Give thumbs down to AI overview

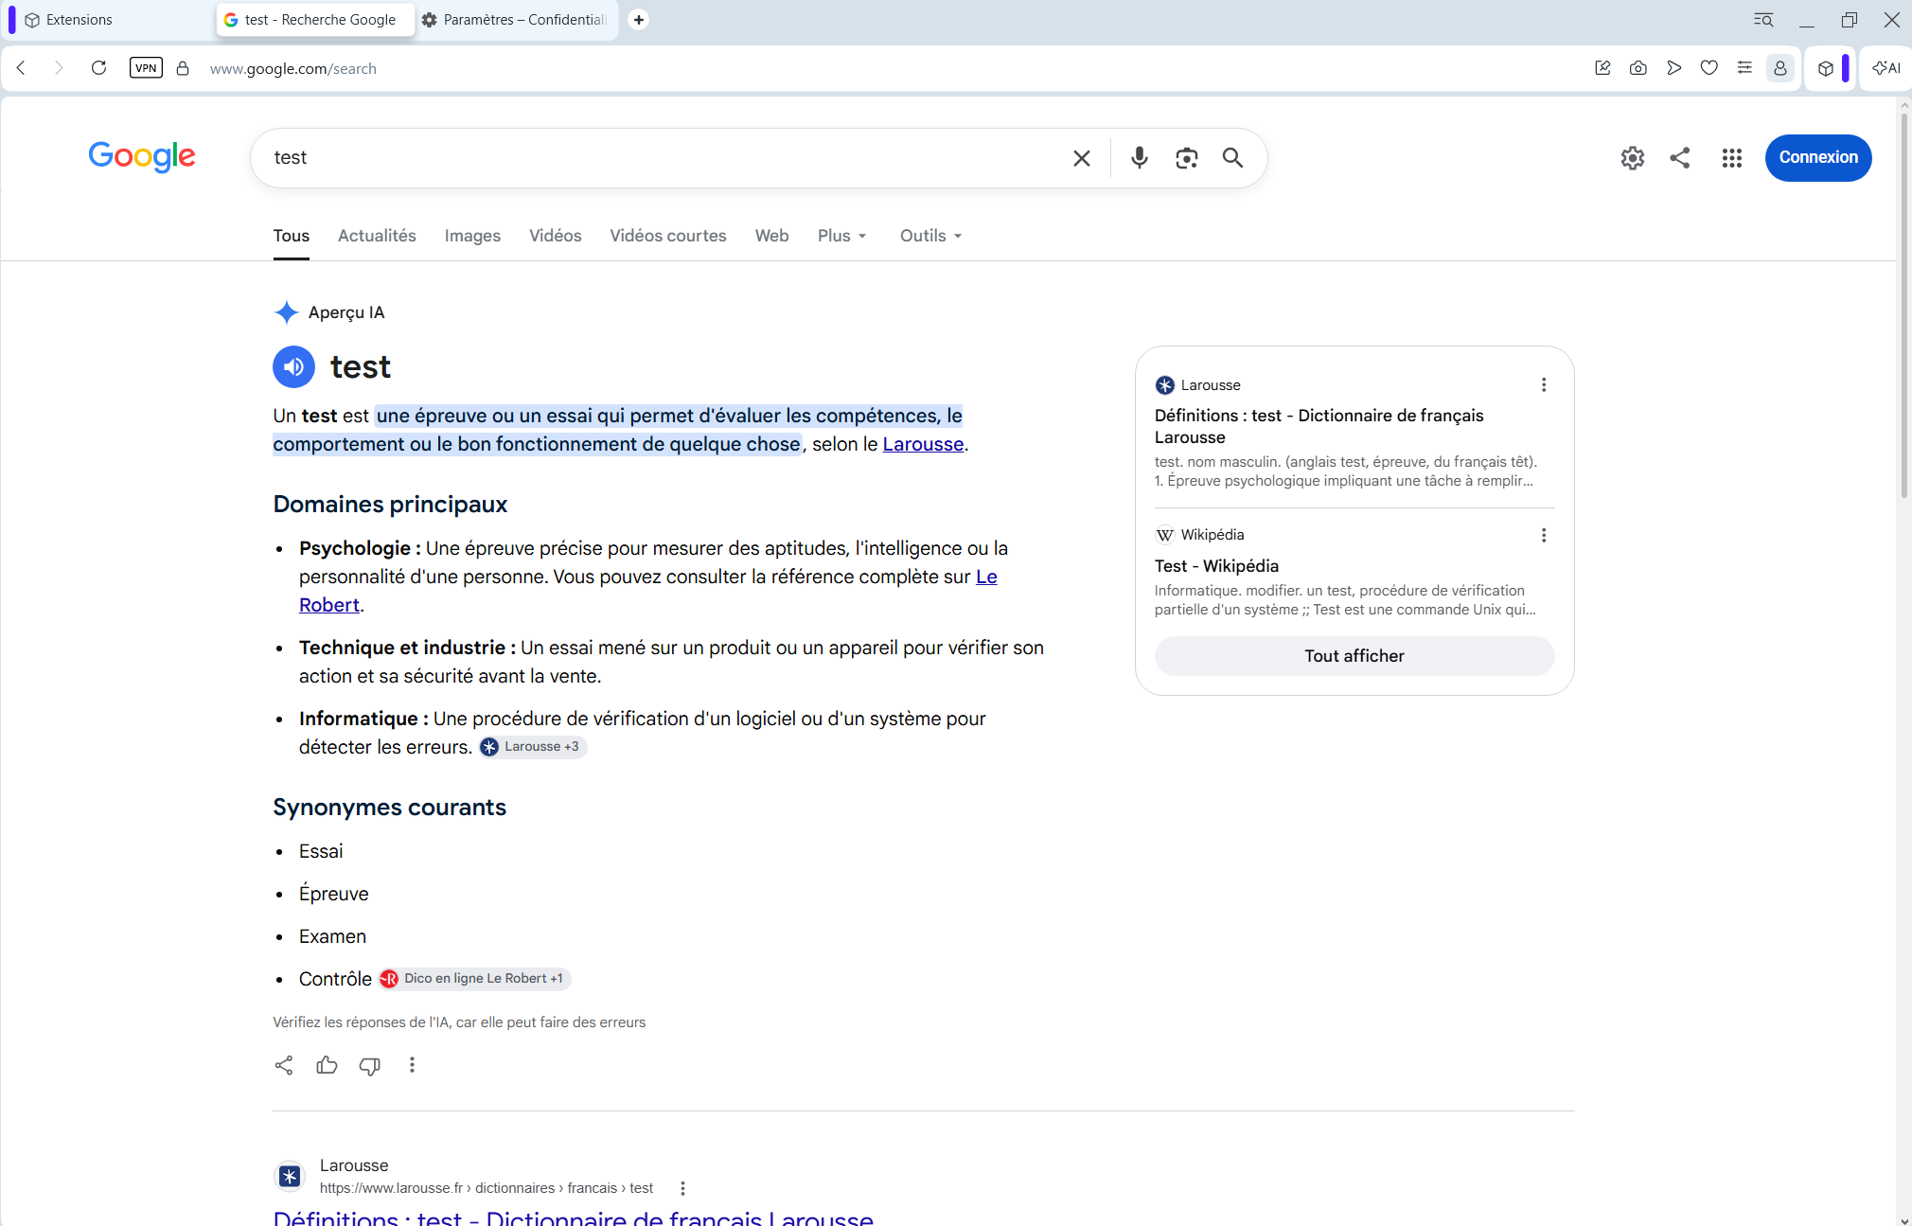370,1065
